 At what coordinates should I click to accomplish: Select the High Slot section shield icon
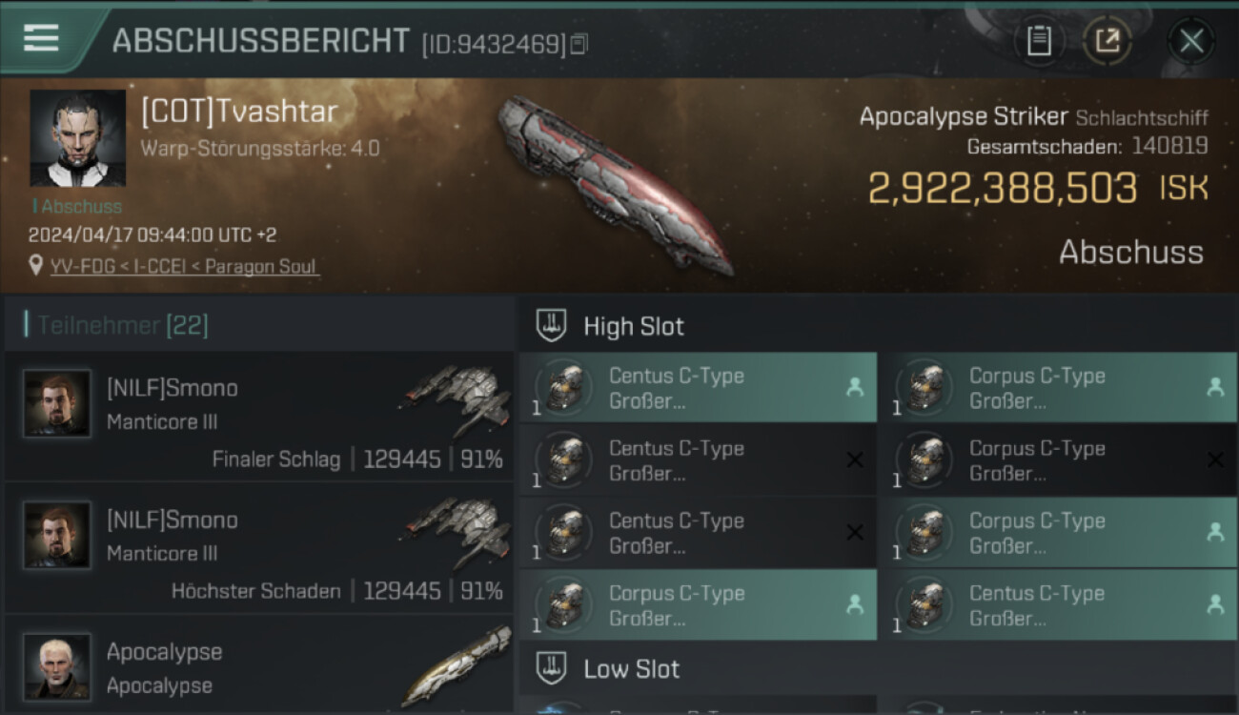pos(551,325)
